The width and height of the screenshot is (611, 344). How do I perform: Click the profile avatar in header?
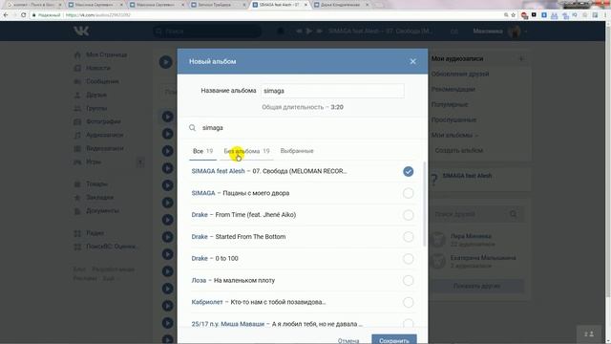point(515,32)
